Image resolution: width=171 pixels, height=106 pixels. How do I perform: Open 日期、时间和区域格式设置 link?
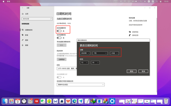138,21
